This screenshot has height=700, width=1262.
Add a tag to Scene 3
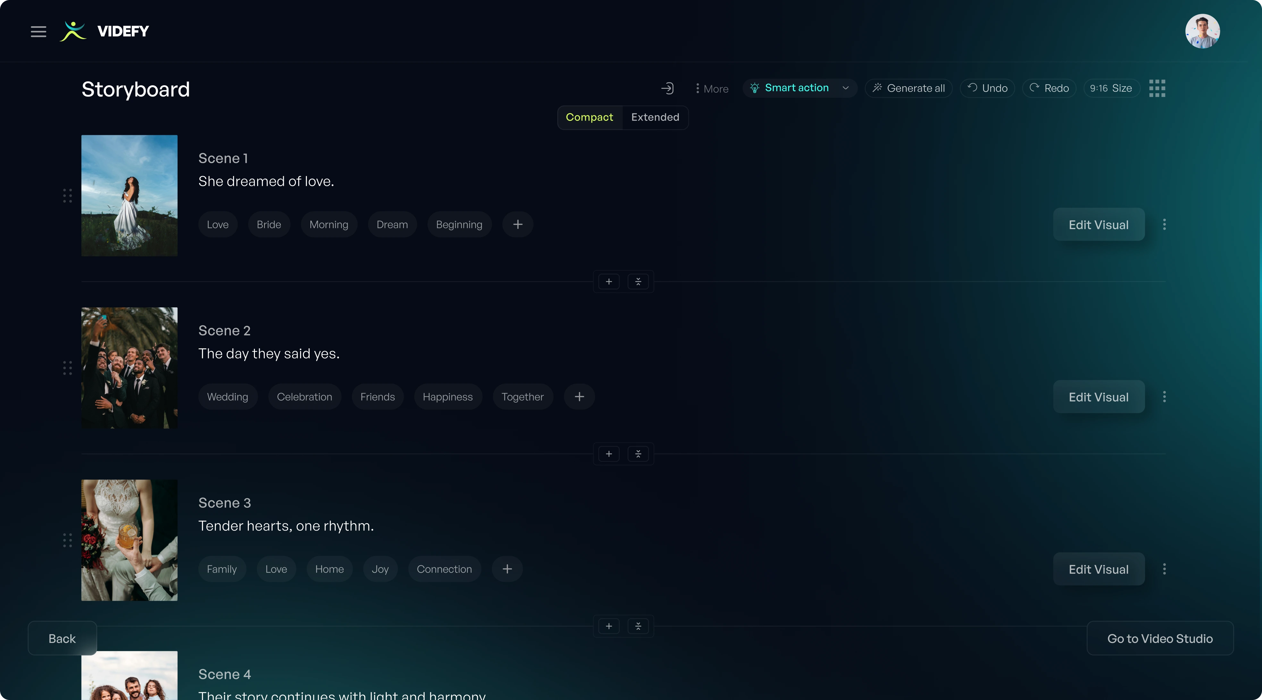(507, 569)
